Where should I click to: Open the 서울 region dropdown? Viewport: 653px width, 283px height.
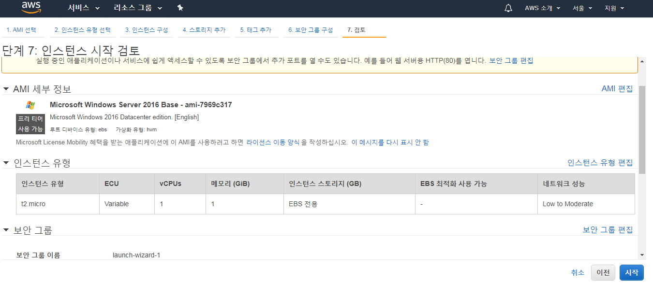tap(582, 8)
